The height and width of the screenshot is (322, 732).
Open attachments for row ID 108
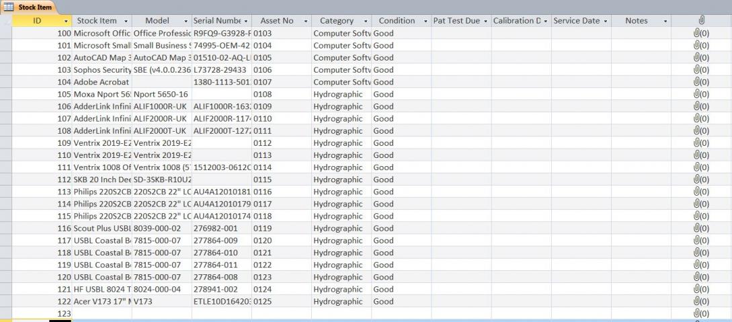tap(701, 130)
